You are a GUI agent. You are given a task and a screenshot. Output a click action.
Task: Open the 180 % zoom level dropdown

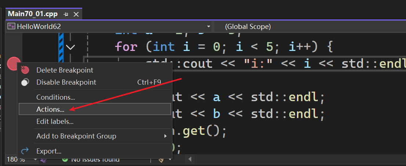coord(36,160)
